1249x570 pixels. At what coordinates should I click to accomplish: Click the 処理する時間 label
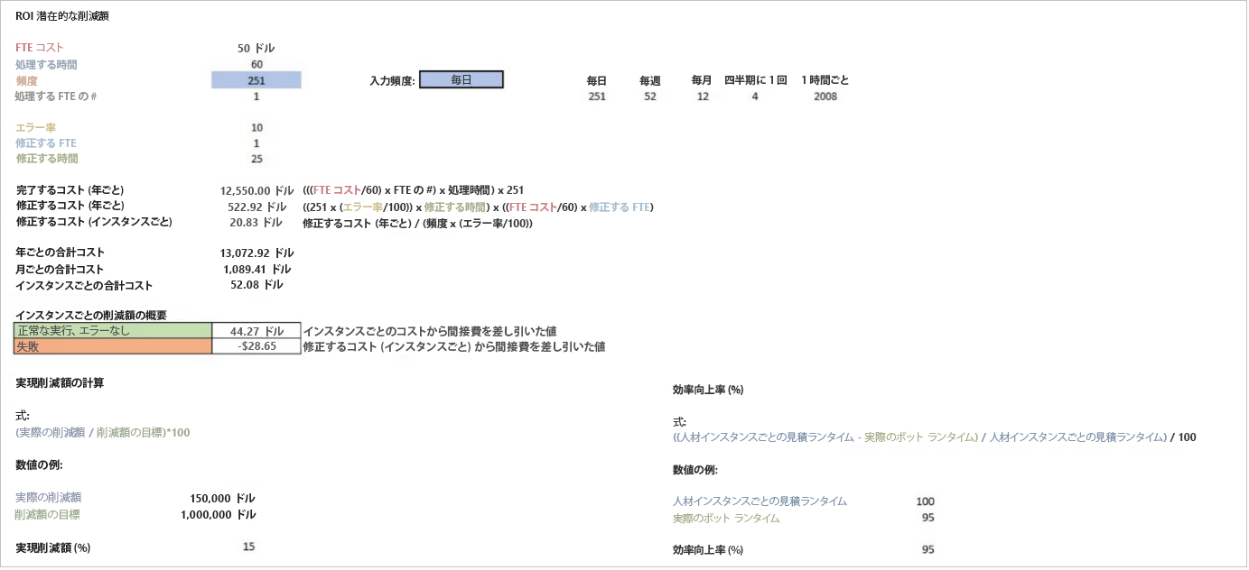[x=46, y=64]
